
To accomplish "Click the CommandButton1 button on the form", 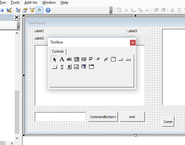I will (x=103, y=117).
